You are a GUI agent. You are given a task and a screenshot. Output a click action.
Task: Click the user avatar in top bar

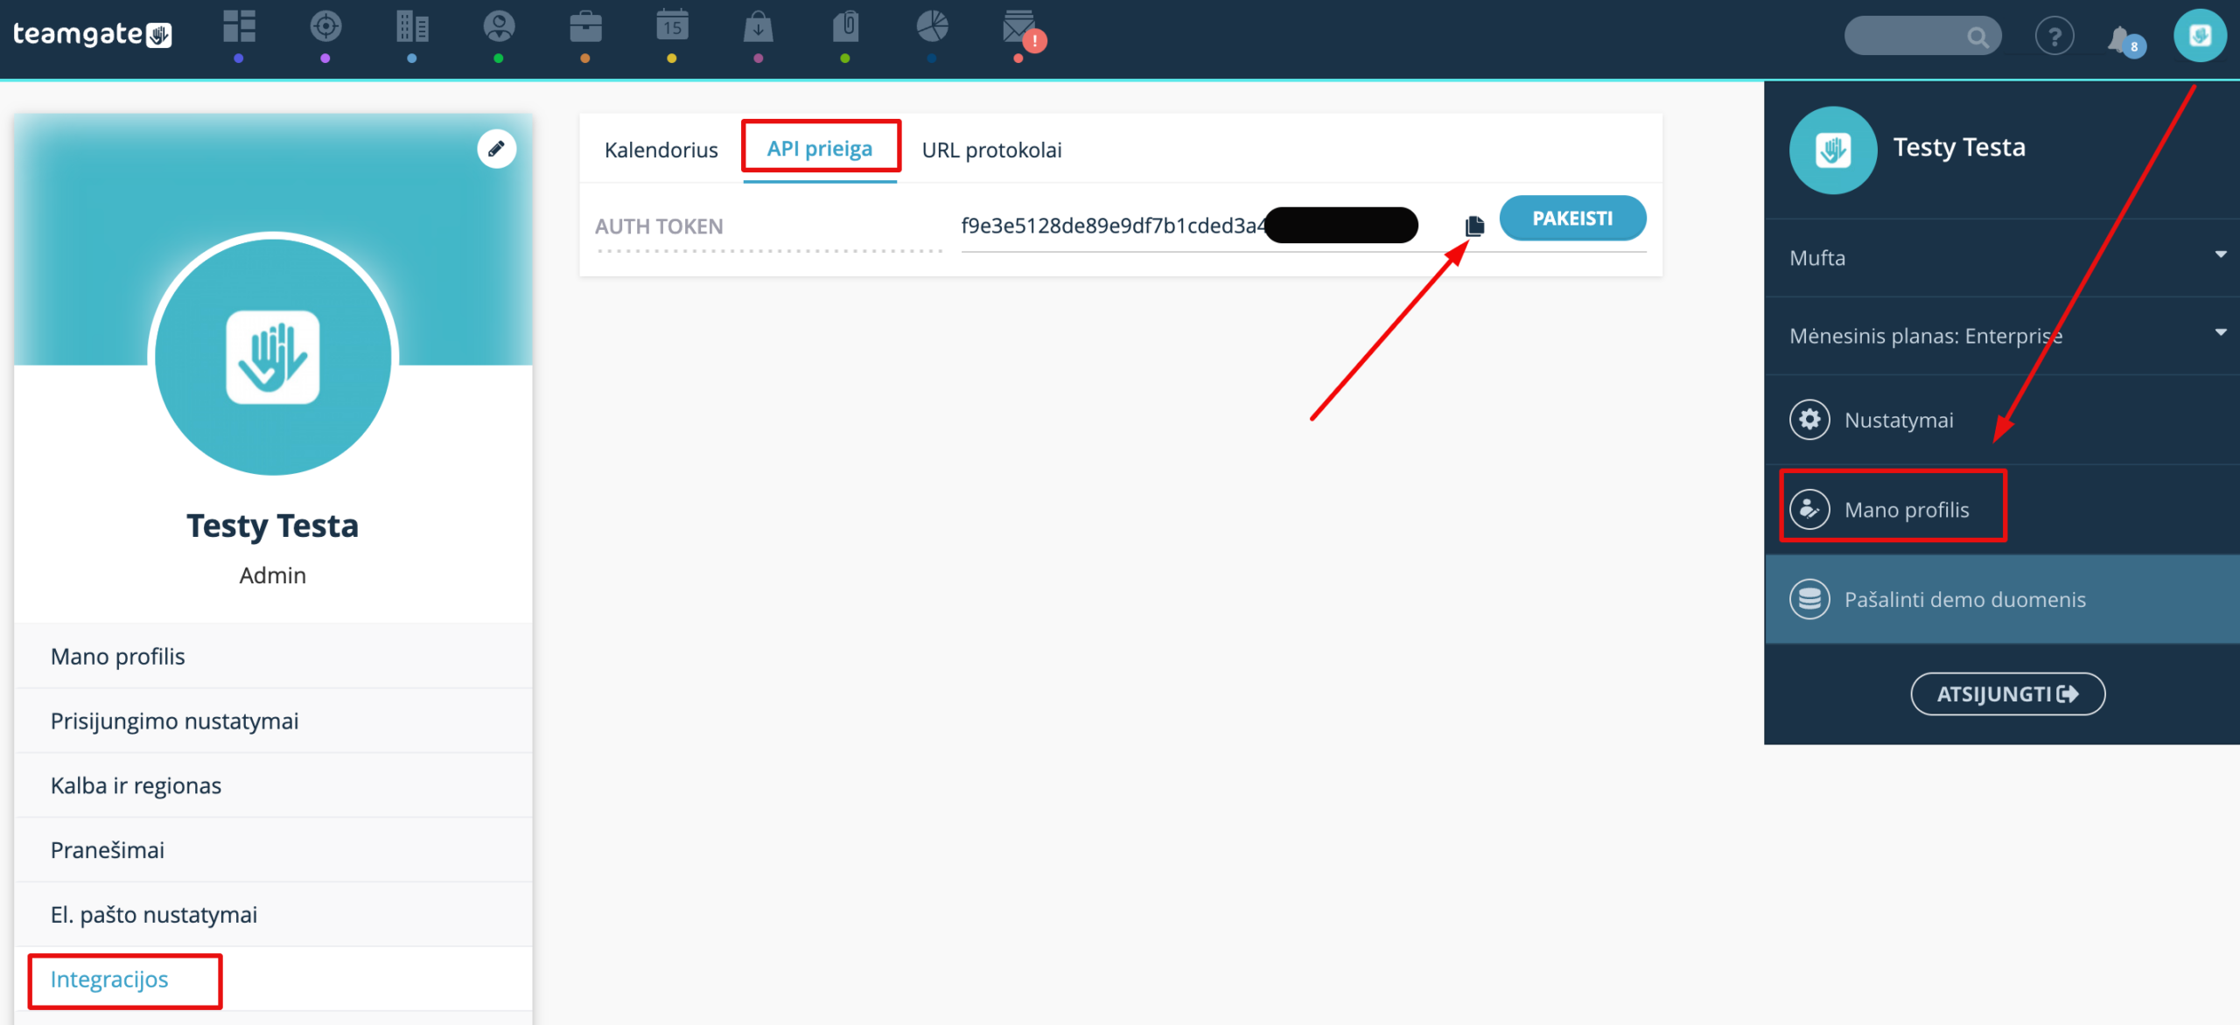[x=2200, y=36]
